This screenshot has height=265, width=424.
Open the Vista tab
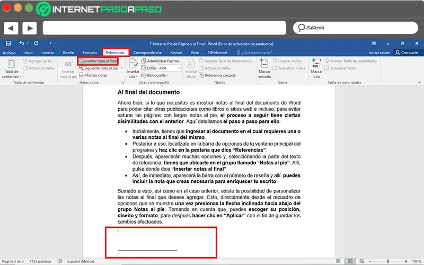pyautogui.click(x=195, y=52)
